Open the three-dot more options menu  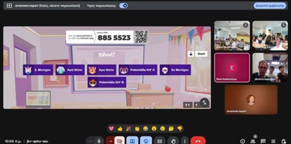coord(184,141)
